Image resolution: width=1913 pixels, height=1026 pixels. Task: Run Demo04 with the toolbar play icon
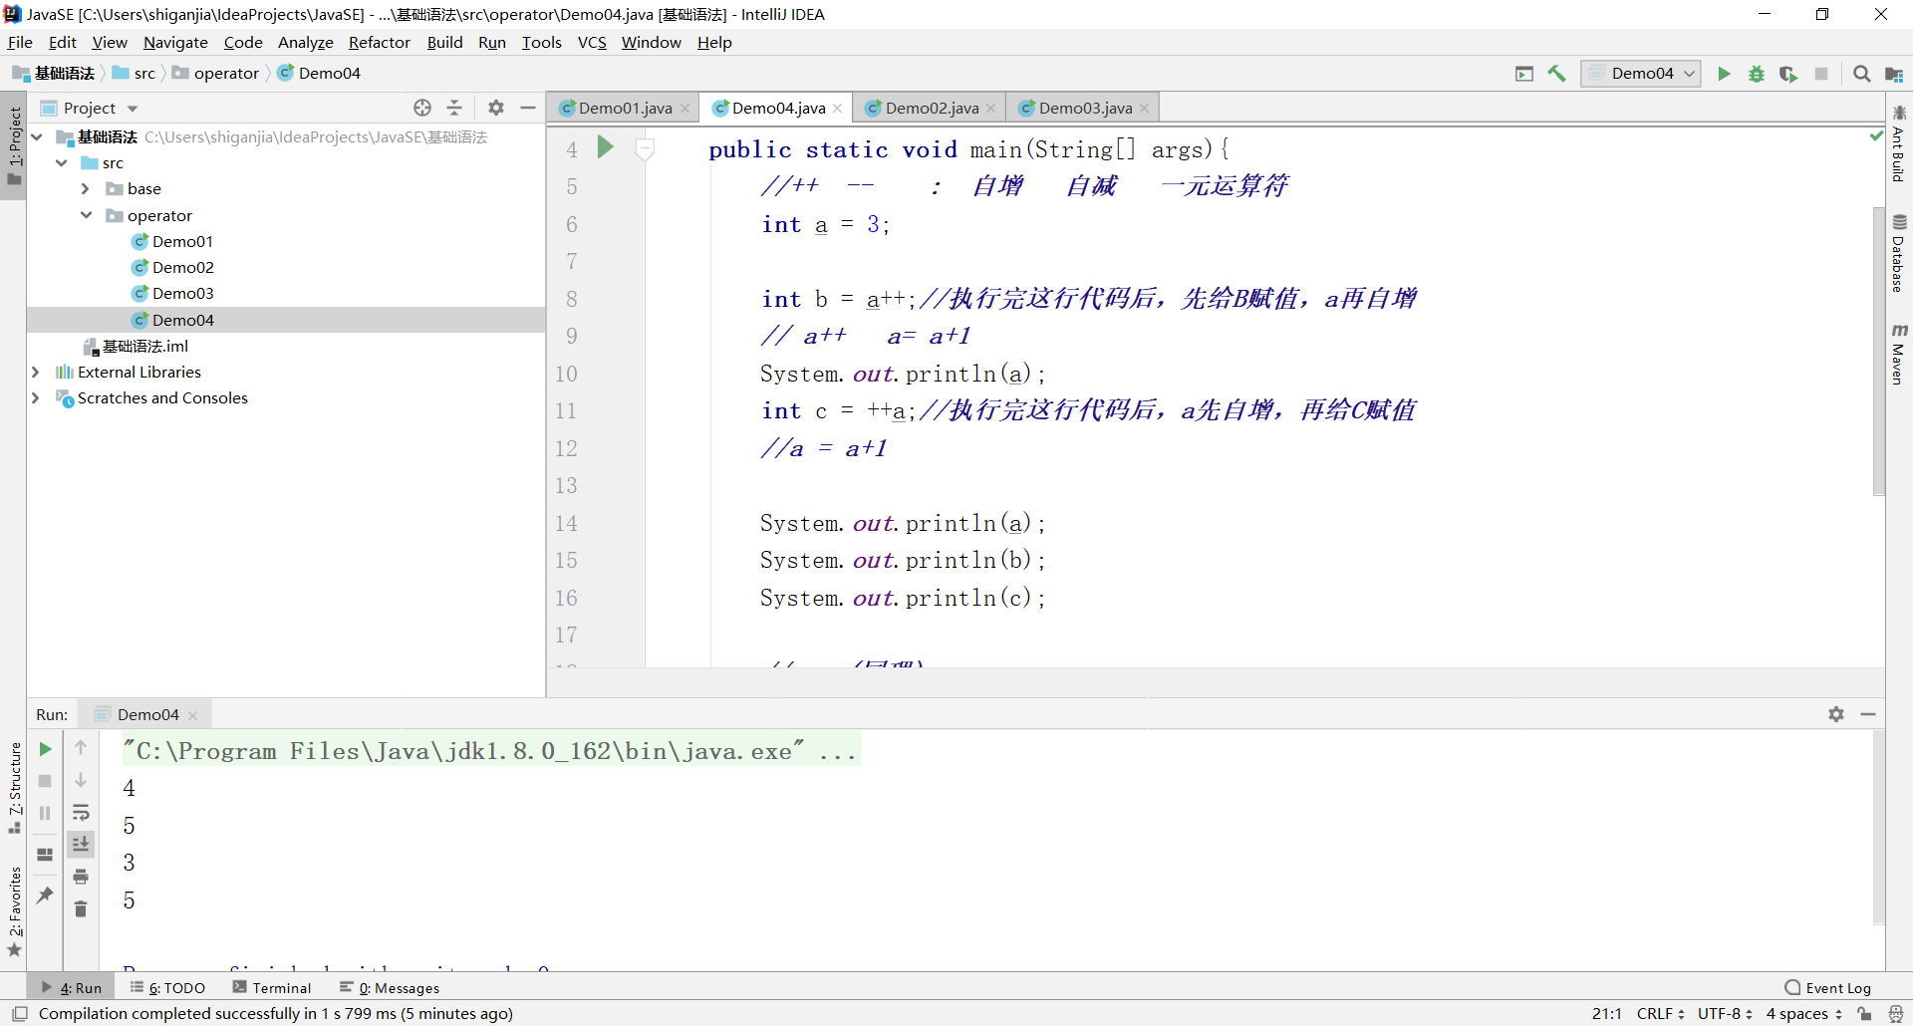[1724, 74]
